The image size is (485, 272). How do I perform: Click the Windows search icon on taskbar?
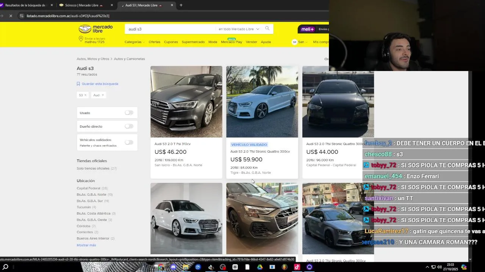[6, 267]
